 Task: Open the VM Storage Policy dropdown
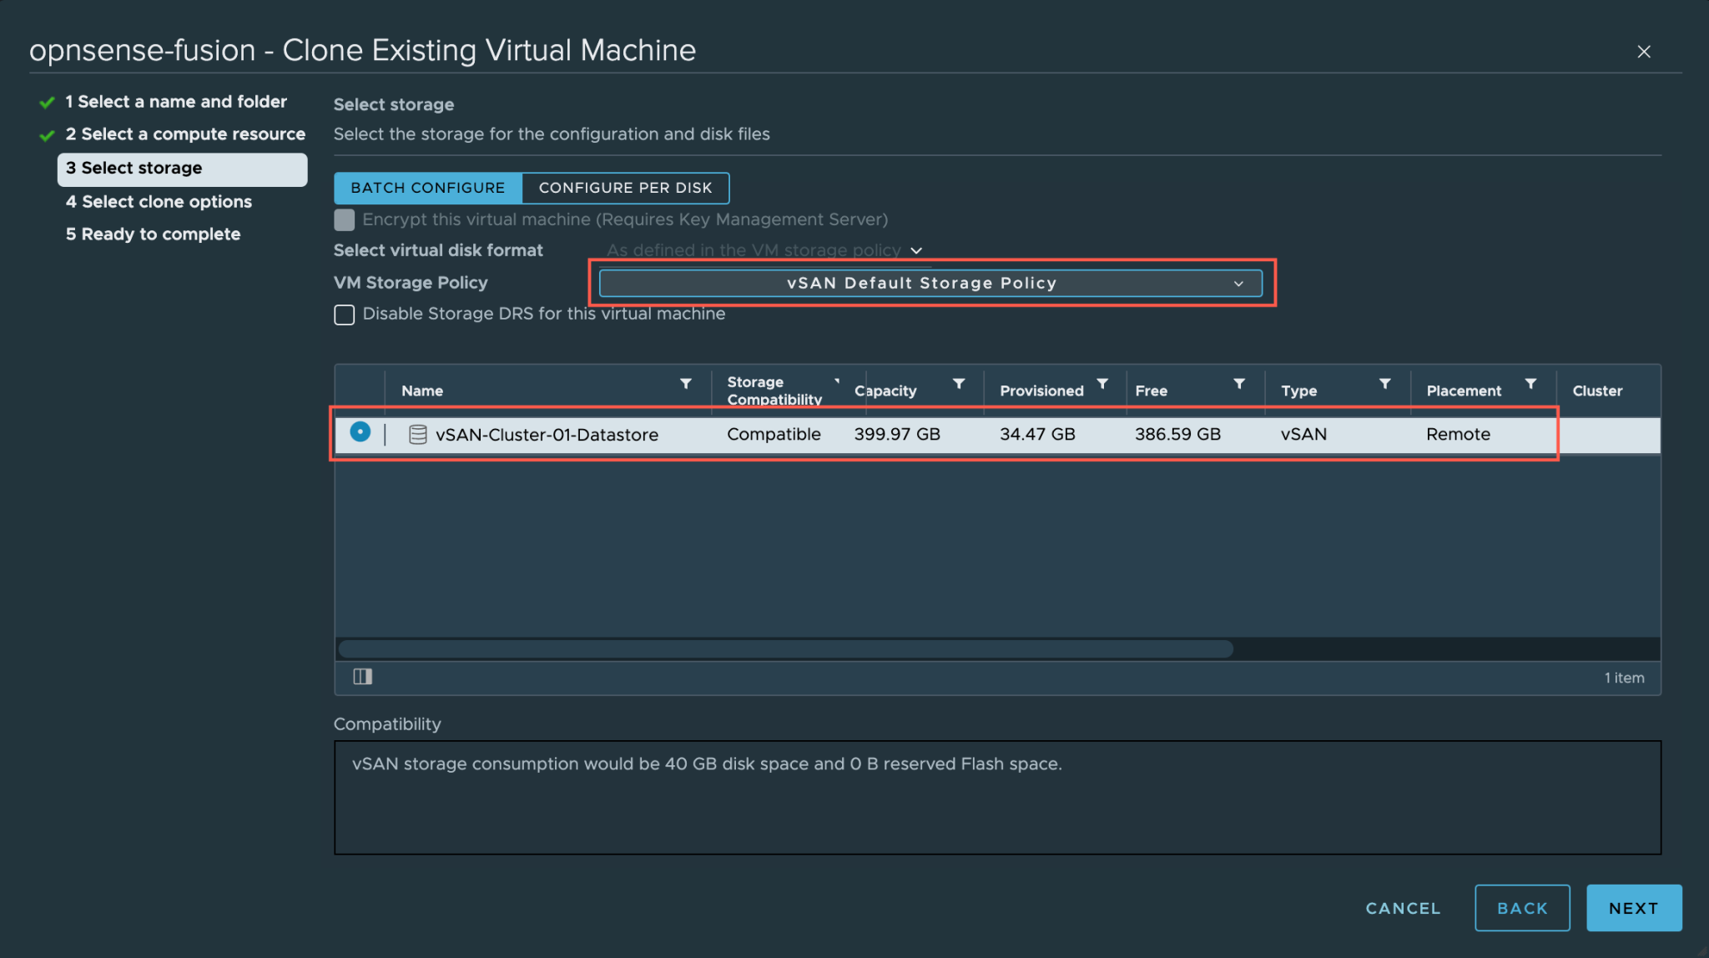tap(930, 283)
